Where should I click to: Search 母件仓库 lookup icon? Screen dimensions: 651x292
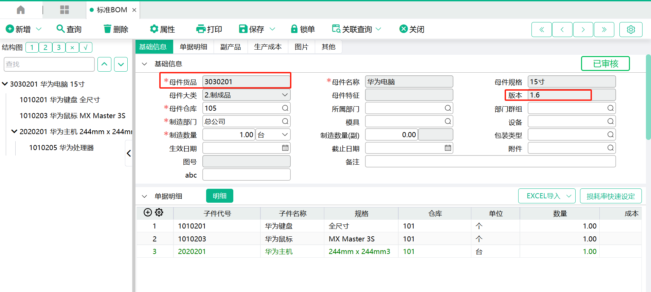coord(285,108)
